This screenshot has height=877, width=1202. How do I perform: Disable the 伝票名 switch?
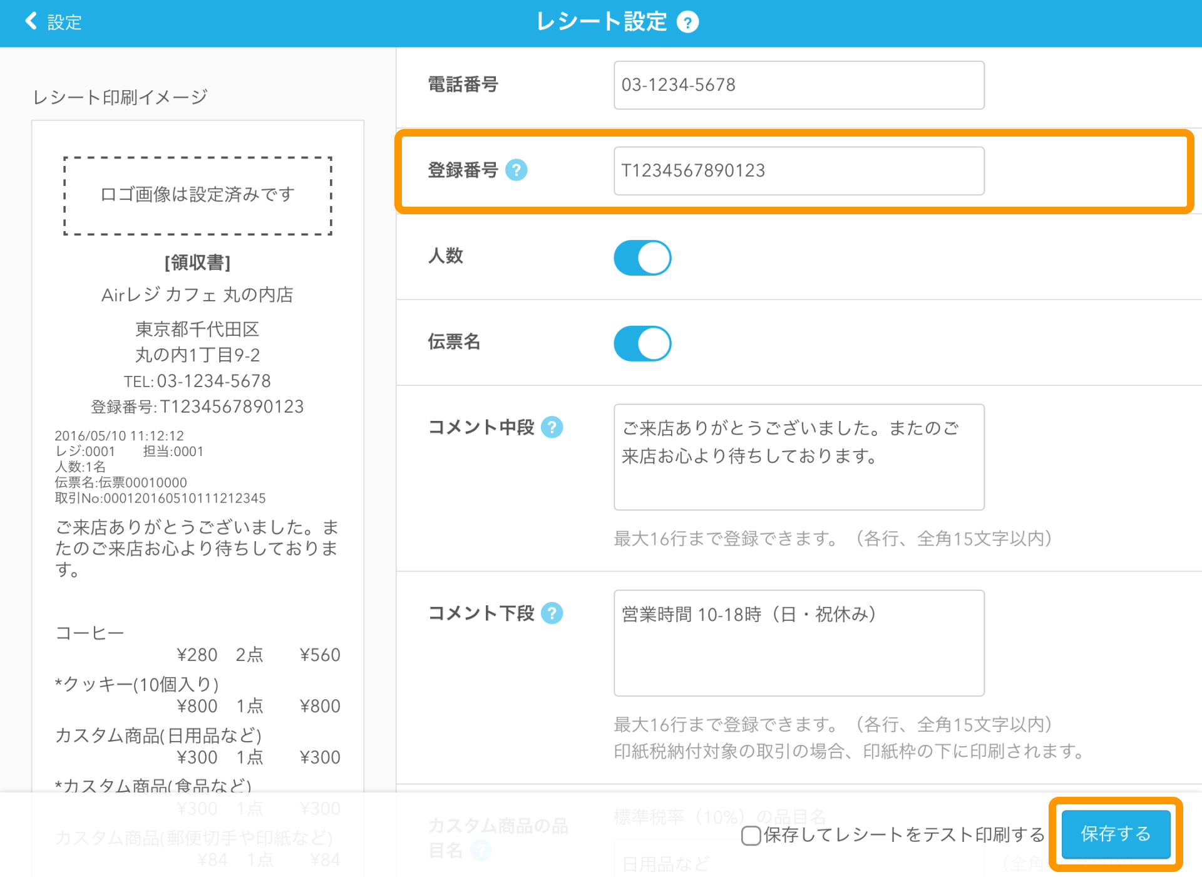click(642, 343)
